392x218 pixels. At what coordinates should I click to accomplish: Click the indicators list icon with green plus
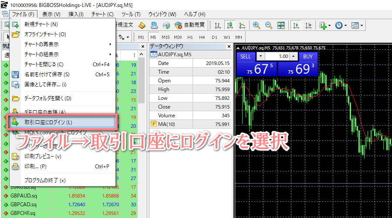(323, 25)
